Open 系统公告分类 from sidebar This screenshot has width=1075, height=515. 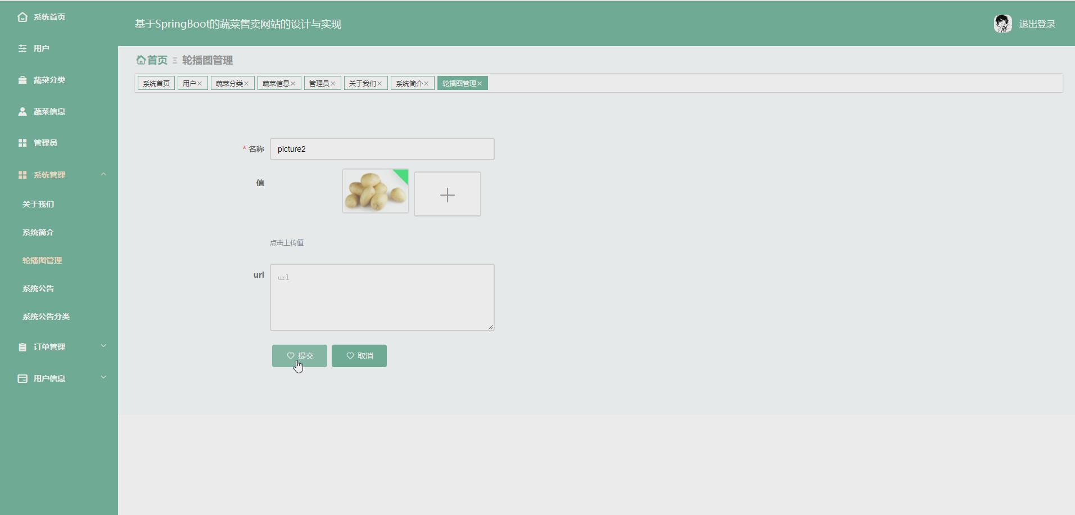pos(46,316)
